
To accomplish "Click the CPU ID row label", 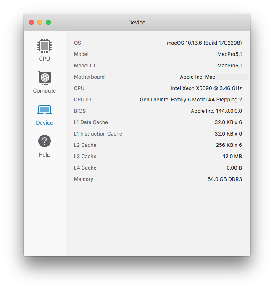I will point(82,100).
